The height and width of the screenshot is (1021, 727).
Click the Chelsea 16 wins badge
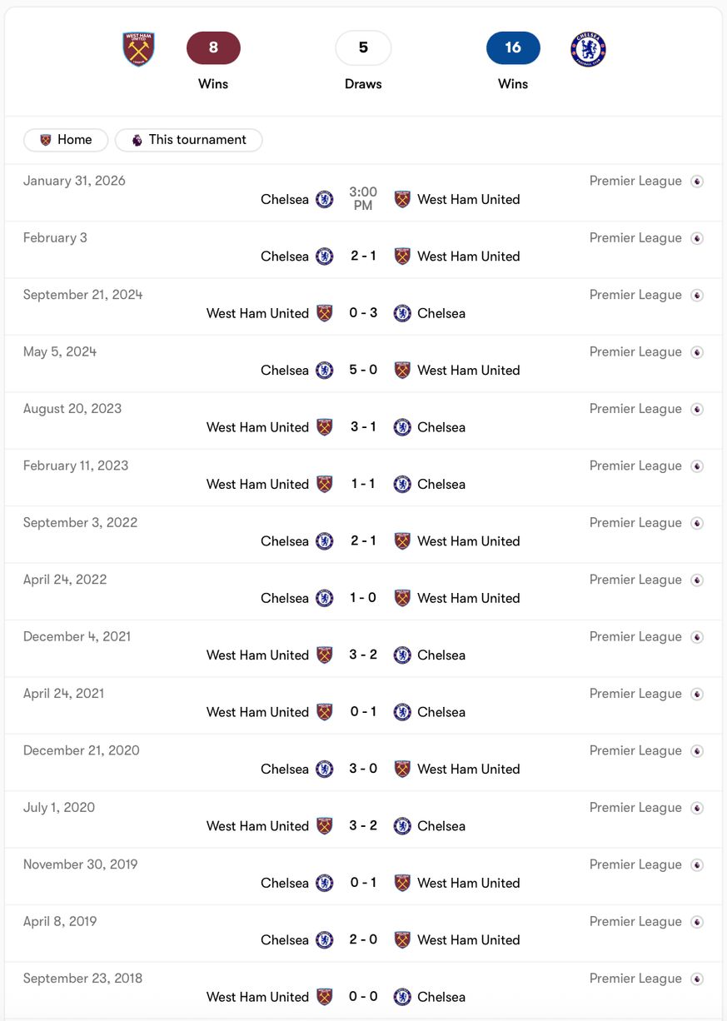513,48
